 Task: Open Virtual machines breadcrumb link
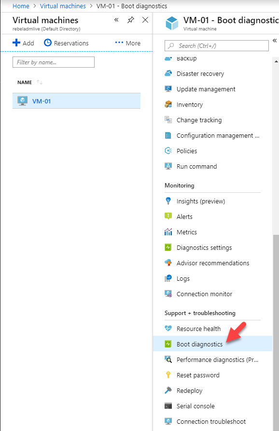click(63, 6)
